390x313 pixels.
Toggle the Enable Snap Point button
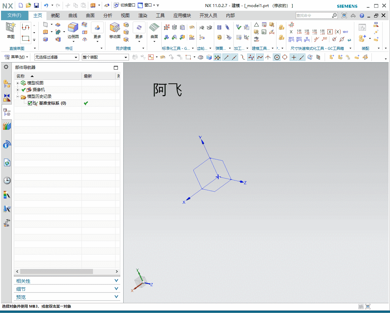217,57
